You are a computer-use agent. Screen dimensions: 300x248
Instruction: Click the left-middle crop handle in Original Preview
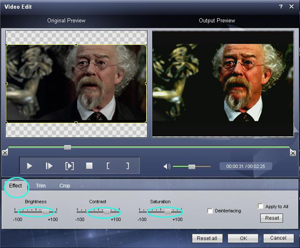tap(7, 84)
